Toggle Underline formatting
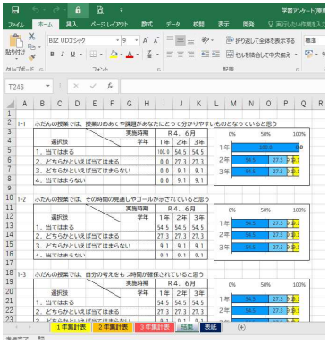Viewport: 328px width, 344px height. pyautogui.click(x=72, y=55)
